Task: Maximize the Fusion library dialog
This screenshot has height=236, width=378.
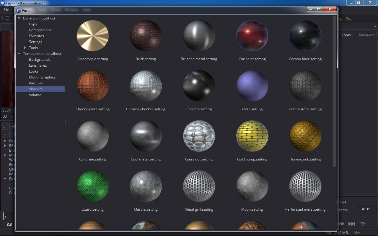Action: (318, 9)
